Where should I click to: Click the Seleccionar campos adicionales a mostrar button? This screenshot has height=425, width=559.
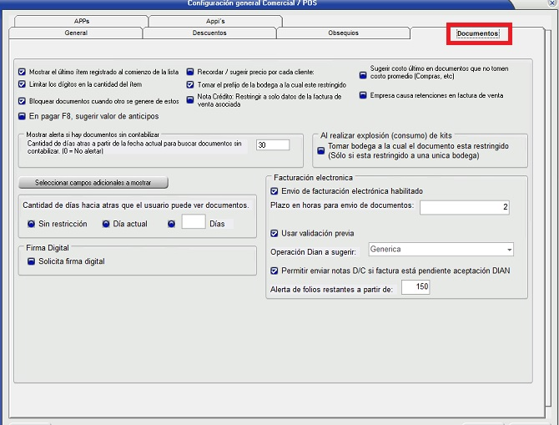pyautogui.click(x=93, y=182)
